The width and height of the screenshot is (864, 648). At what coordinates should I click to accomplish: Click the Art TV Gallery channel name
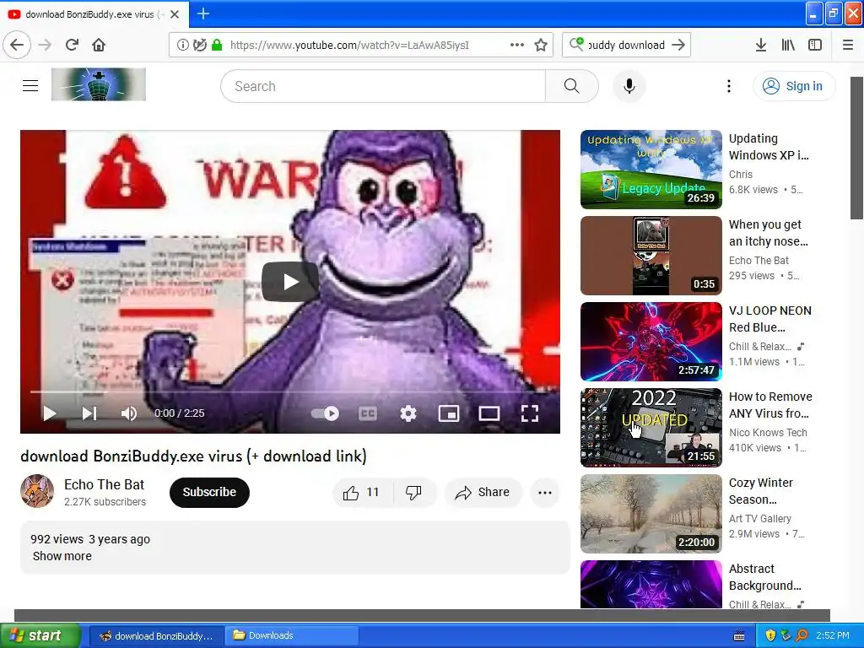tap(760, 519)
